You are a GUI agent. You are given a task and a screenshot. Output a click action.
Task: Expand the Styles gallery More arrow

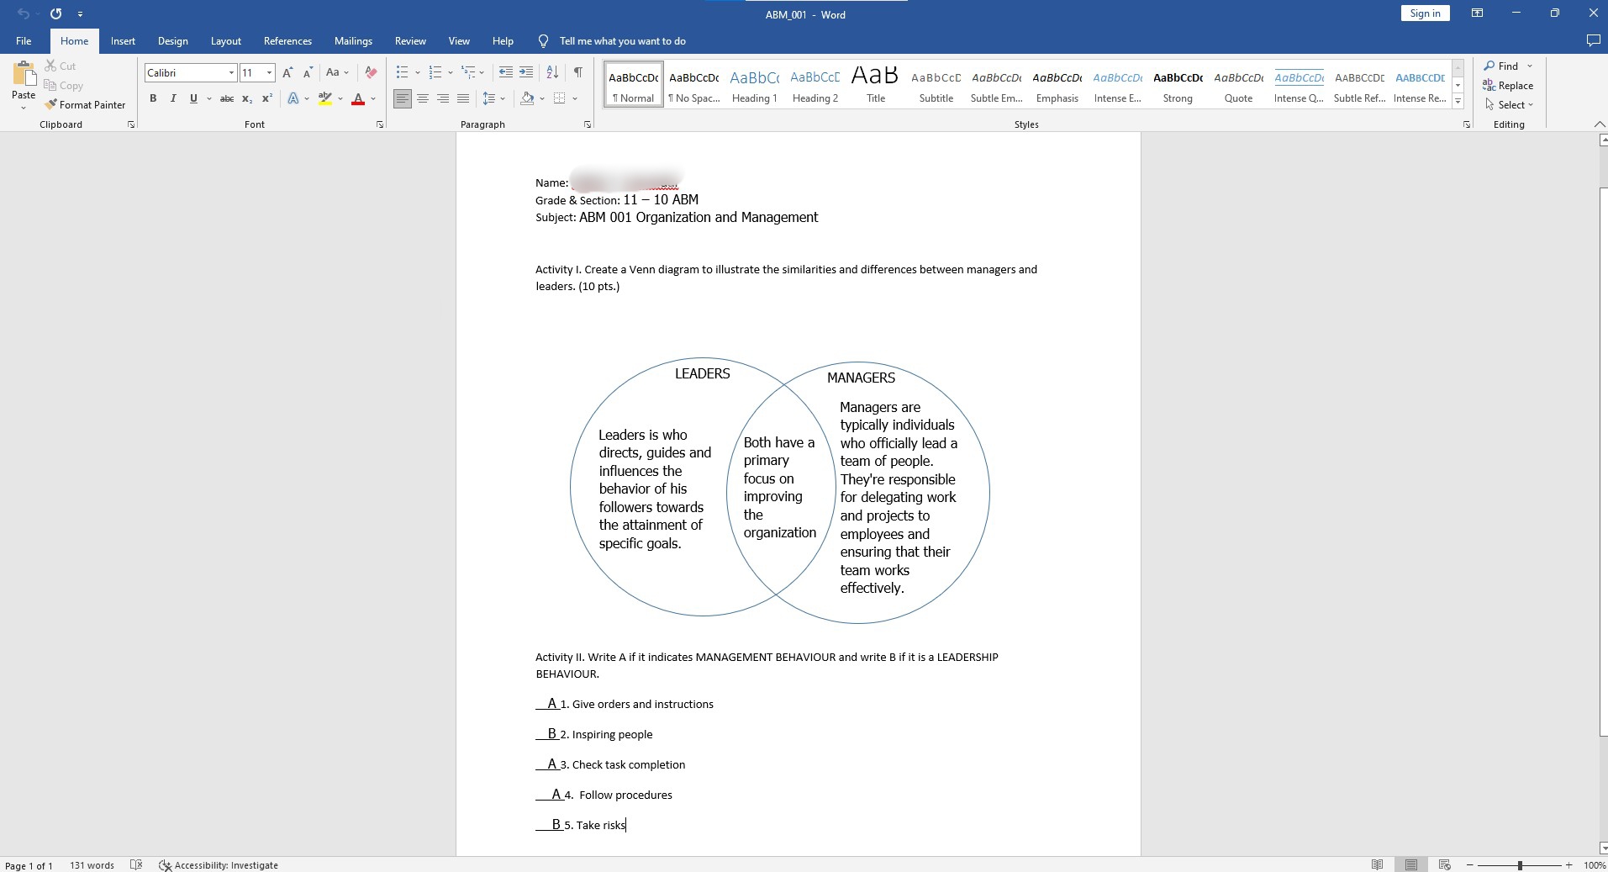pos(1458,102)
